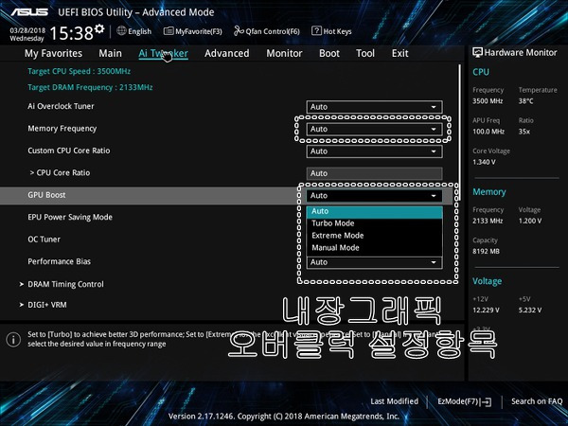Click the Voltage section heading
This screenshot has width=568, height=426.
click(x=487, y=281)
